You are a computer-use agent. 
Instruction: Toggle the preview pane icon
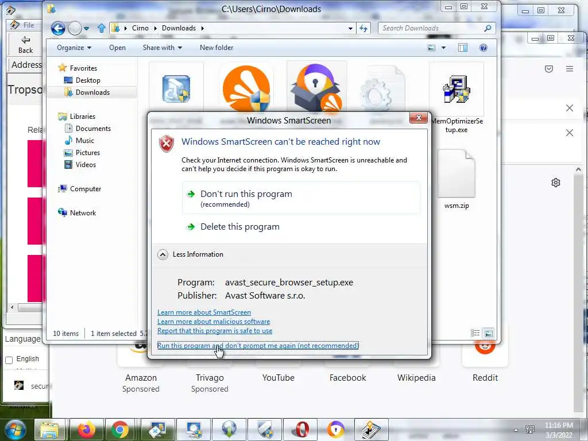[x=463, y=48]
